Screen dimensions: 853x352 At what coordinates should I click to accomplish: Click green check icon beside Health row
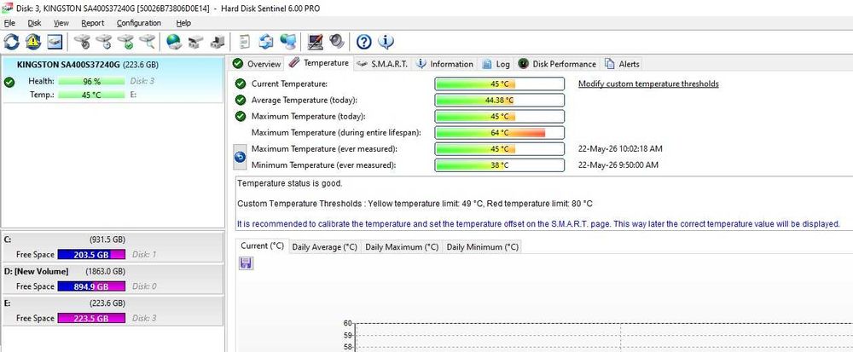(x=9, y=82)
